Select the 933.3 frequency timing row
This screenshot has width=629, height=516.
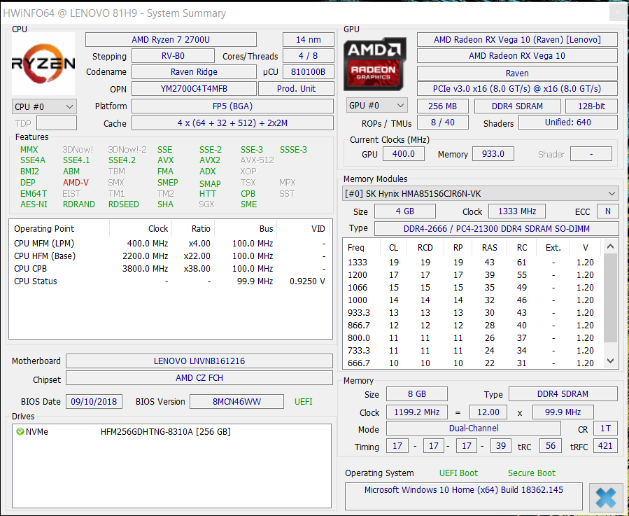tap(472, 313)
